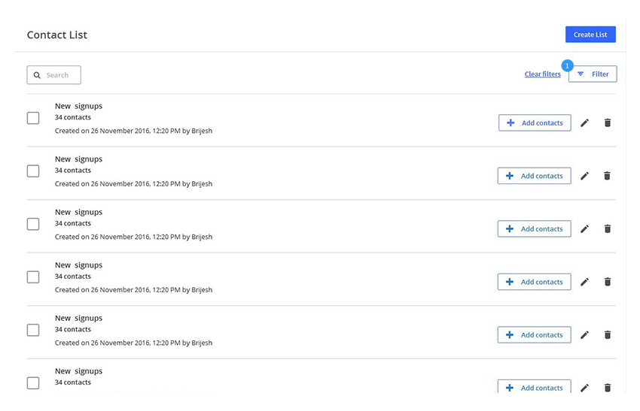Image resolution: width=640 pixels, height=411 pixels.
Task: Delete the third contact list via trash icon
Action: [608, 229]
